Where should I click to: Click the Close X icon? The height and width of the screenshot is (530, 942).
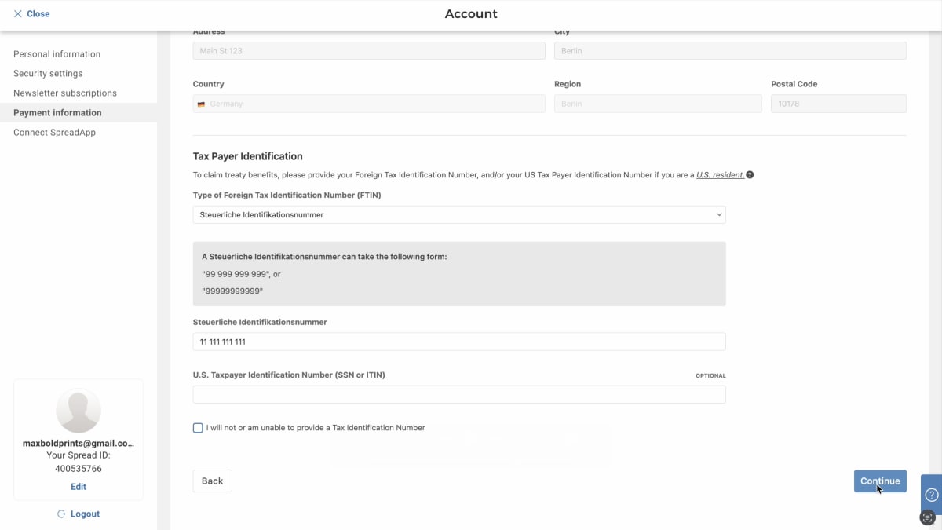click(17, 14)
